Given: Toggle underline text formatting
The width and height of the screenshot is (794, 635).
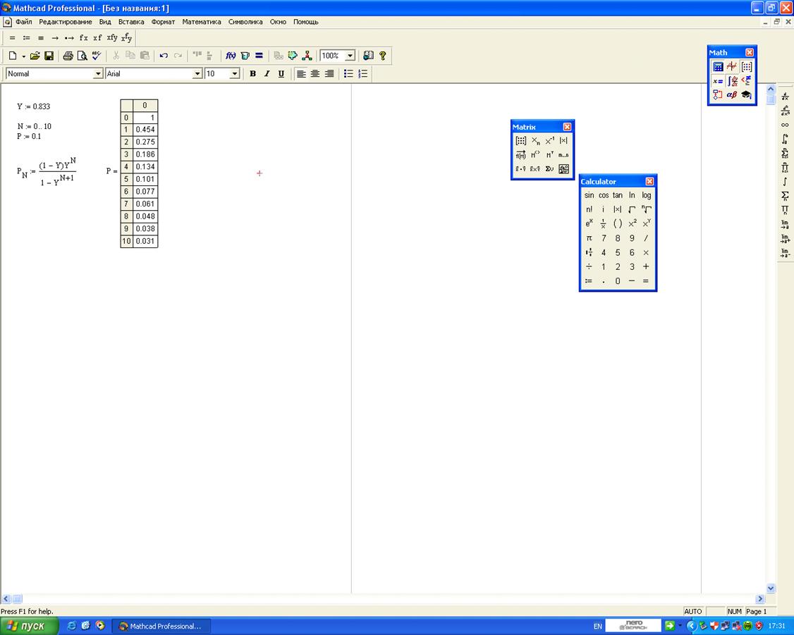Looking at the screenshot, I should [x=281, y=74].
